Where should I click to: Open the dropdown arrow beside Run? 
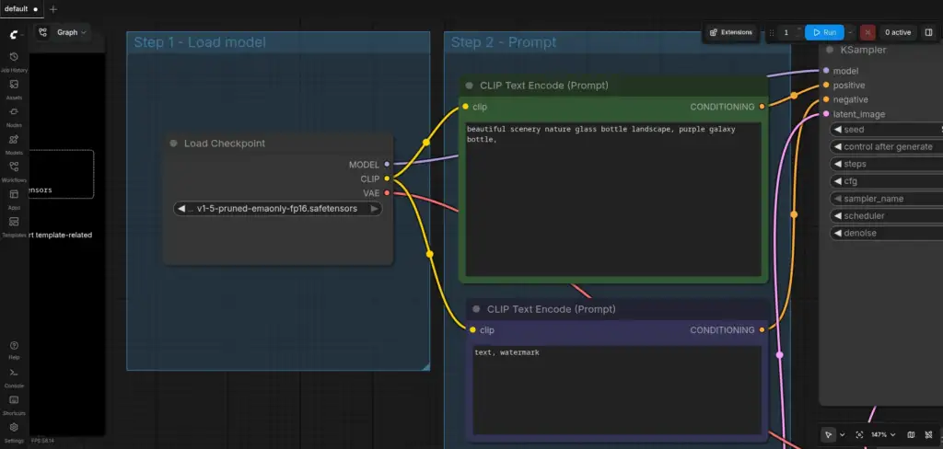pyautogui.click(x=850, y=32)
